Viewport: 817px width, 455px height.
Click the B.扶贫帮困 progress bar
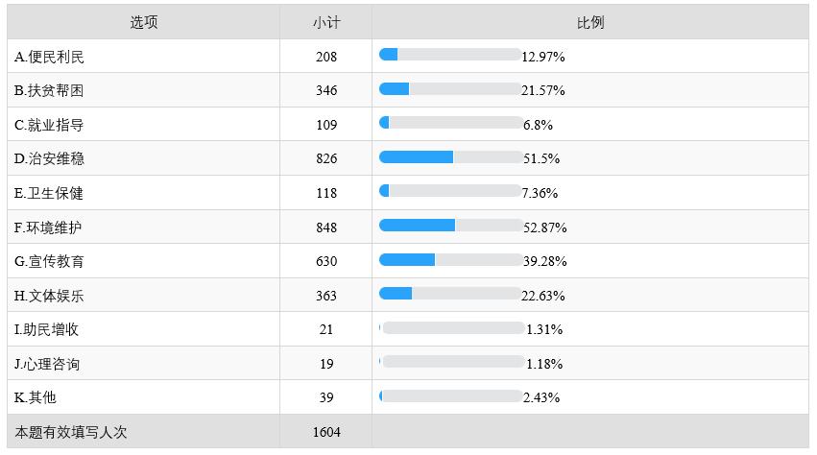click(450, 89)
